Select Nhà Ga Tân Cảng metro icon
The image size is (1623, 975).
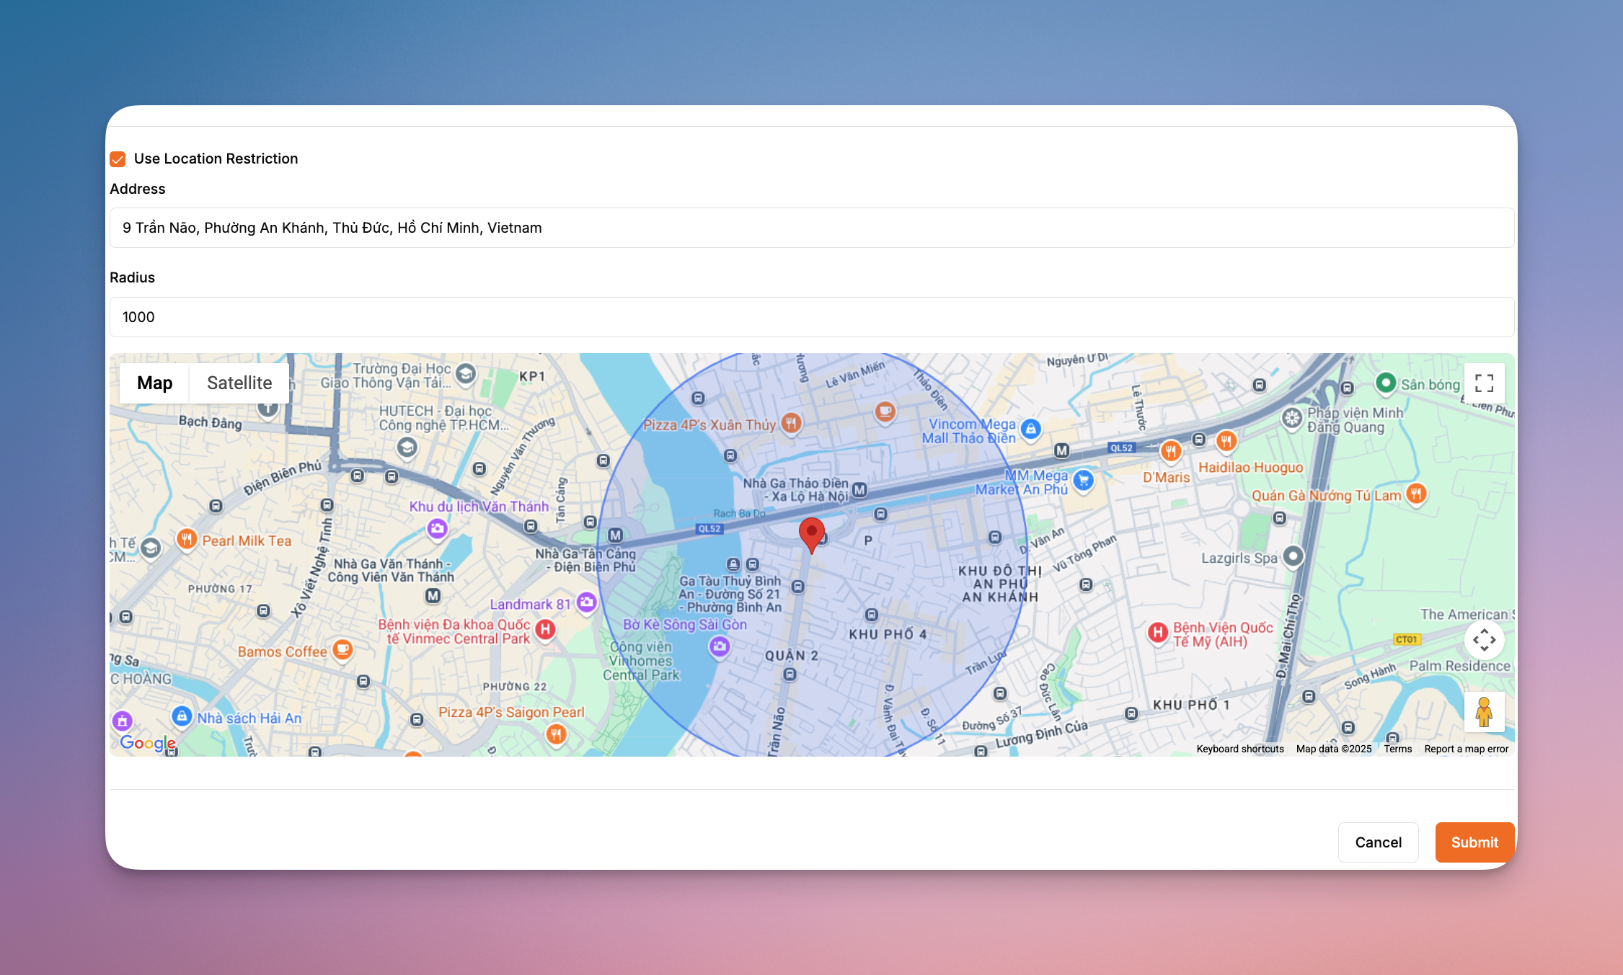click(615, 535)
